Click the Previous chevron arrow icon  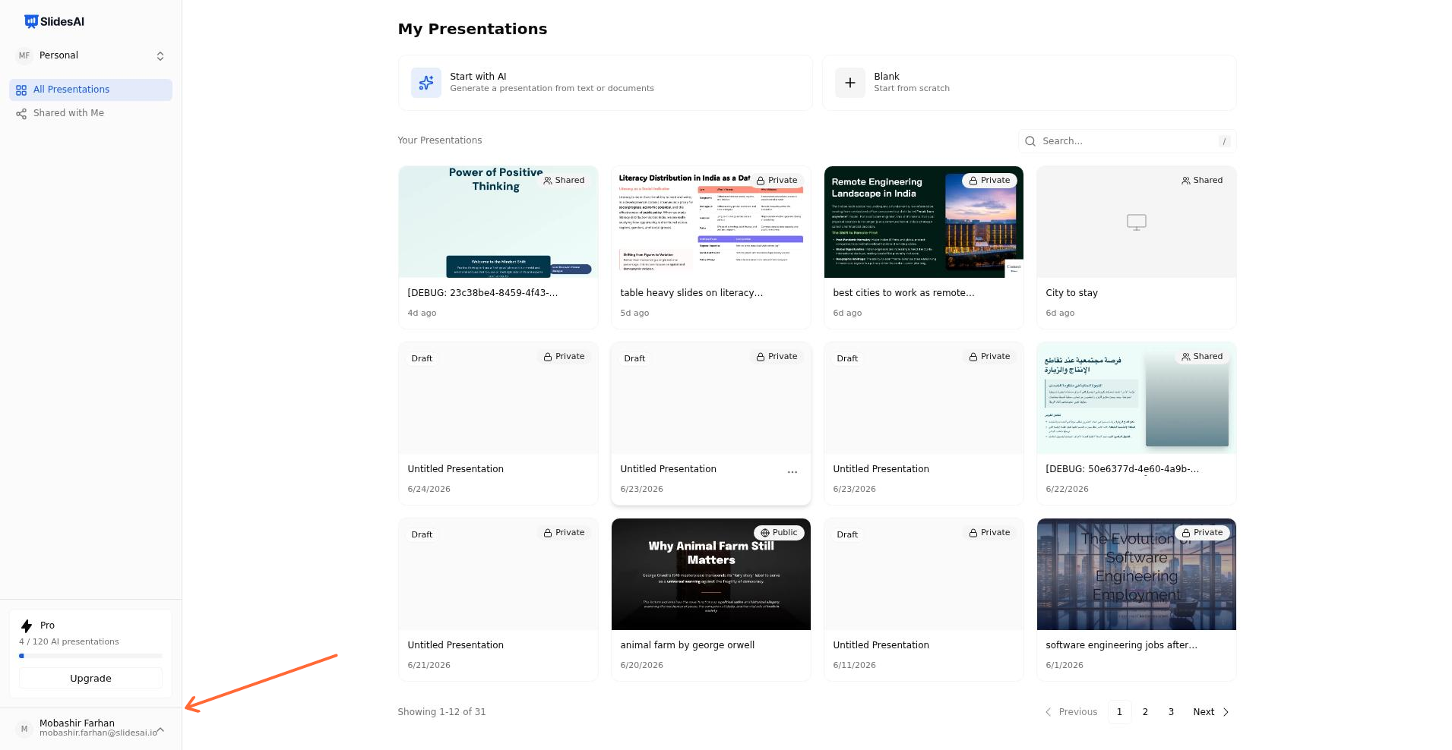[x=1049, y=712]
